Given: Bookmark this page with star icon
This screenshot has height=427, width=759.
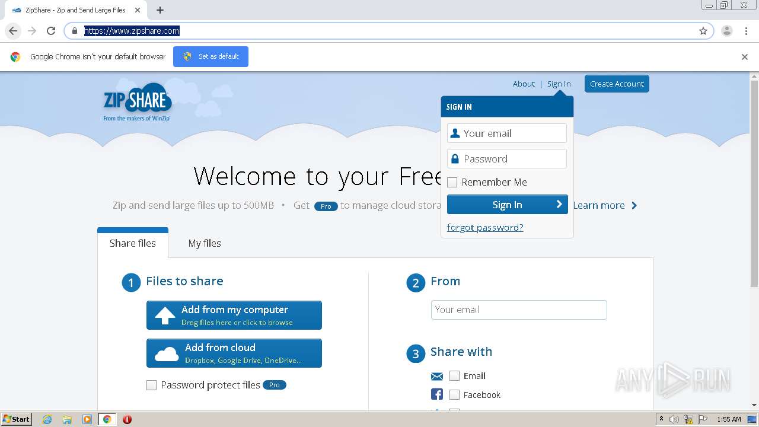Looking at the screenshot, I should point(703,31).
